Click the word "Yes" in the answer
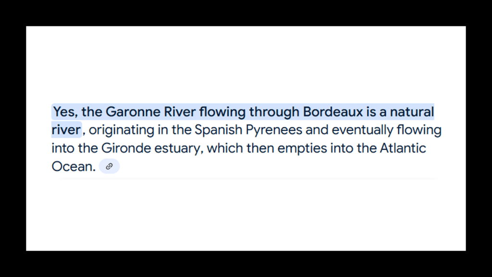 click(x=64, y=112)
